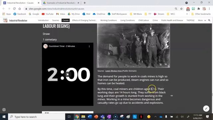Expand the ??? bookmark folder
213x120 pixels.
tap(148, 14)
